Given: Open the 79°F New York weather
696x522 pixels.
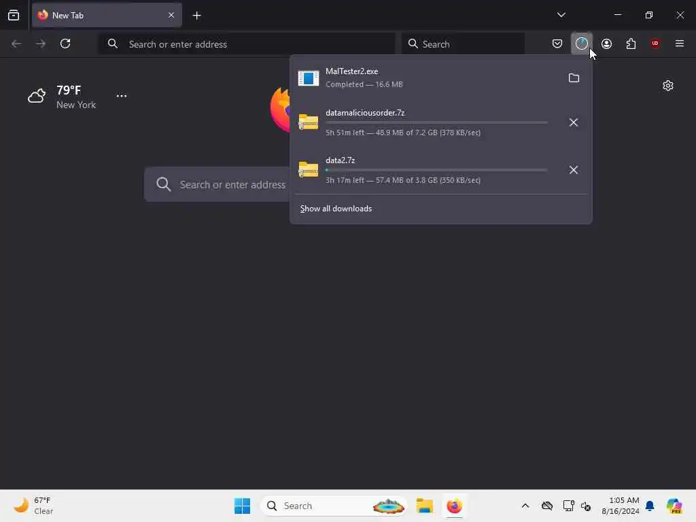Looking at the screenshot, I should 62,97.
